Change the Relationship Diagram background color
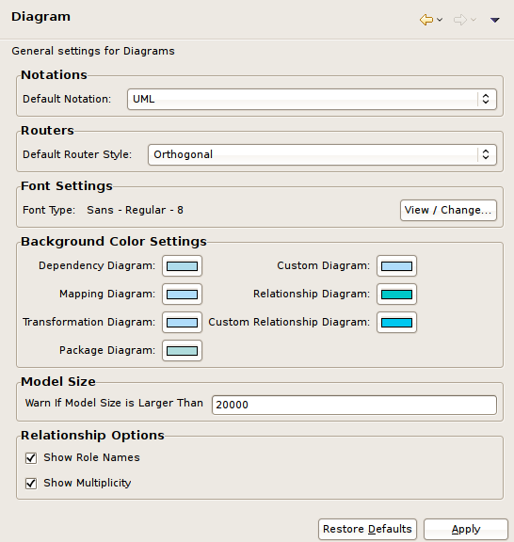514x542 pixels. pyautogui.click(x=396, y=295)
